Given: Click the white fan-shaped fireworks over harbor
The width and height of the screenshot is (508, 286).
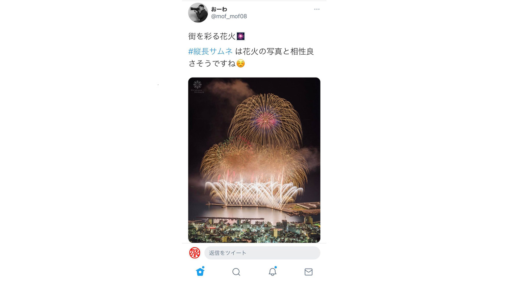Looking at the screenshot, I should pos(253,193).
